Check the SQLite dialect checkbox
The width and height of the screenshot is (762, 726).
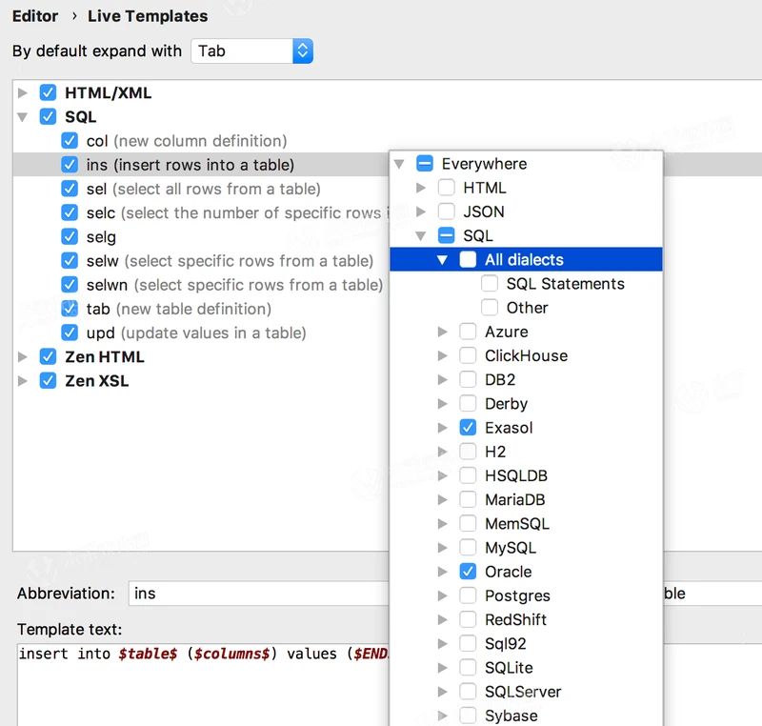point(468,668)
